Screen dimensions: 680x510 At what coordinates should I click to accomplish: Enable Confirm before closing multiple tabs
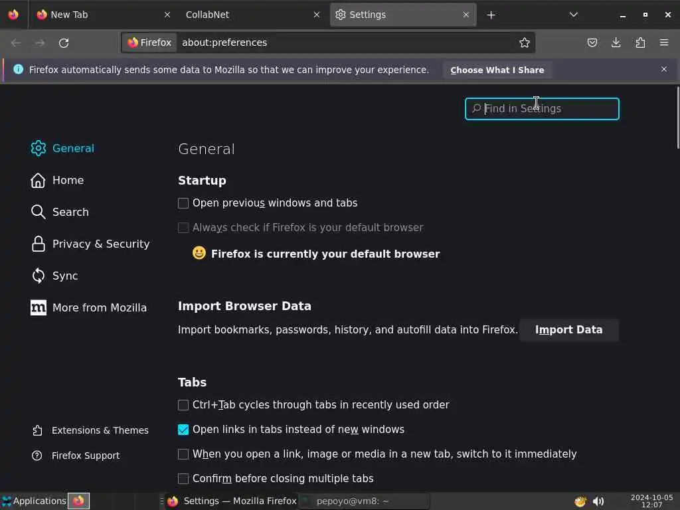[x=183, y=479]
